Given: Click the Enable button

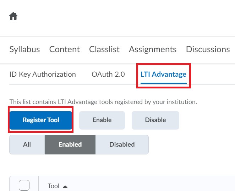Looking at the screenshot, I should [102, 120].
